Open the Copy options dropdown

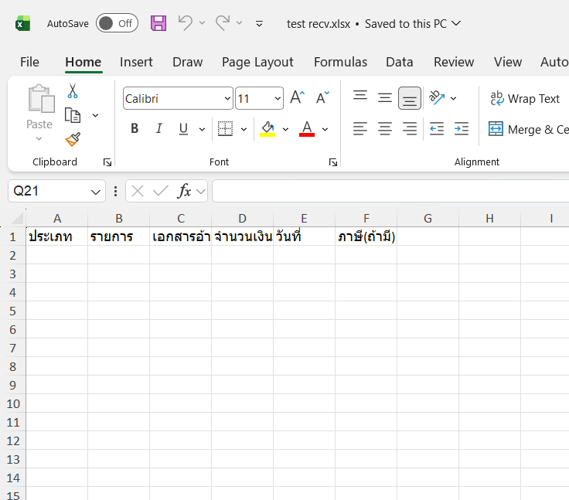95,115
